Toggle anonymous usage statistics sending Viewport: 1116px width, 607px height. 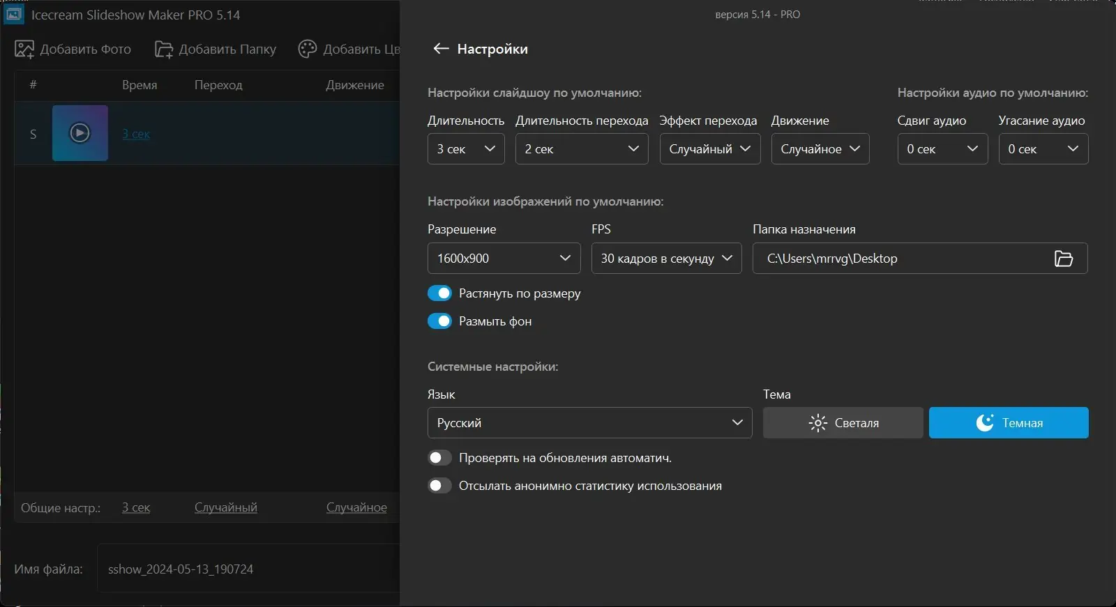coord(439,486)
